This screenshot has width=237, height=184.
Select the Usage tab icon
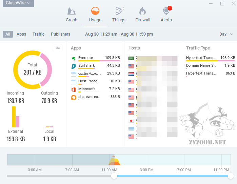point(95,11)
